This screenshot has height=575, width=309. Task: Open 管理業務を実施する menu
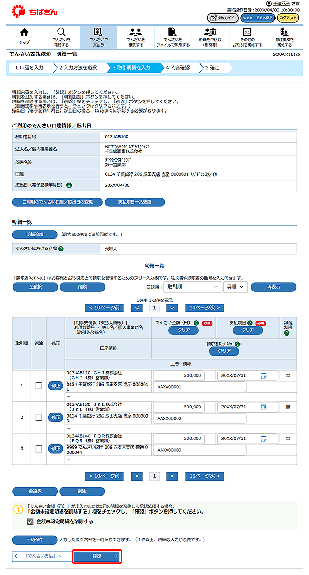pyautogui.click(x=284, y=33)
